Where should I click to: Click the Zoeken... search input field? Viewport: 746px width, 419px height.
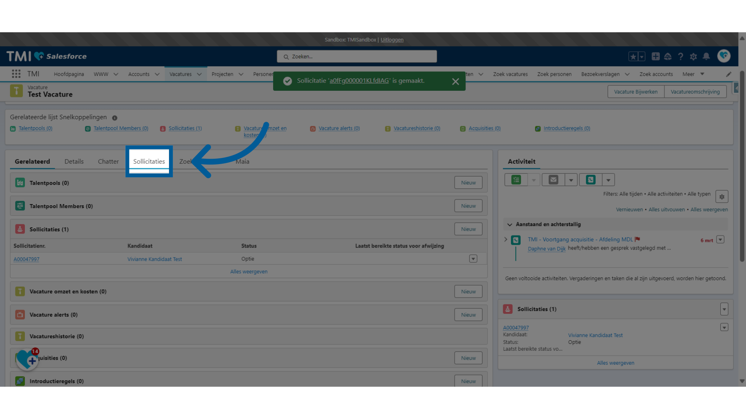coord(357,56)
